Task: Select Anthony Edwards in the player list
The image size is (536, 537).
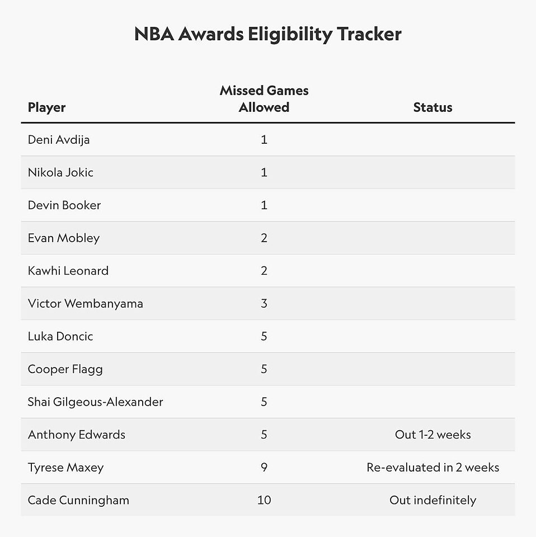Action: click(x=77, y=435)
